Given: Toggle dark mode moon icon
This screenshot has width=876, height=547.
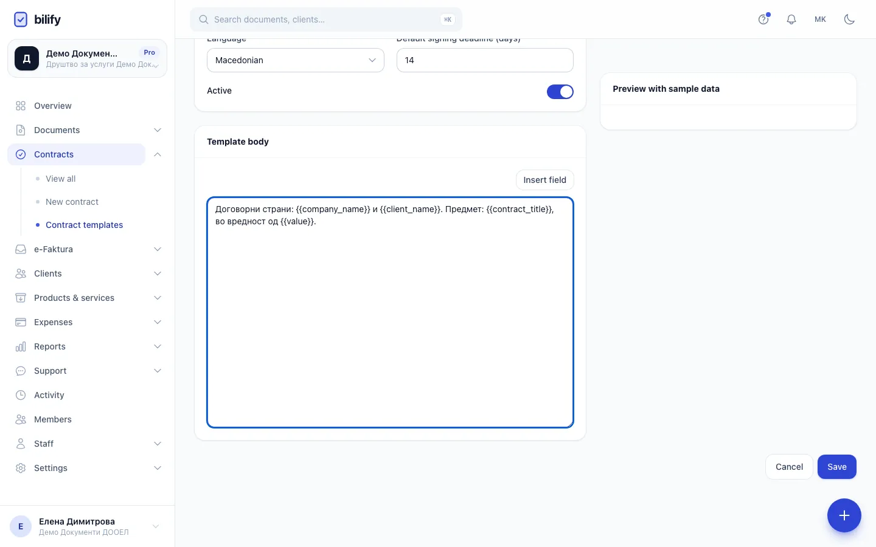Looking at the screenshot, I should point(850,19).
